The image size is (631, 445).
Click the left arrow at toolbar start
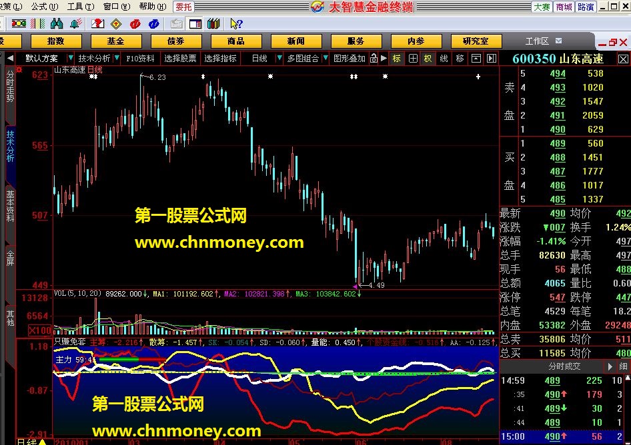10,58
